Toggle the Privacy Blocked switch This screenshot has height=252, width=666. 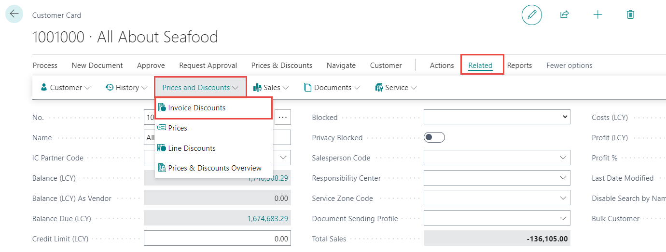click(x=434, y=138)
